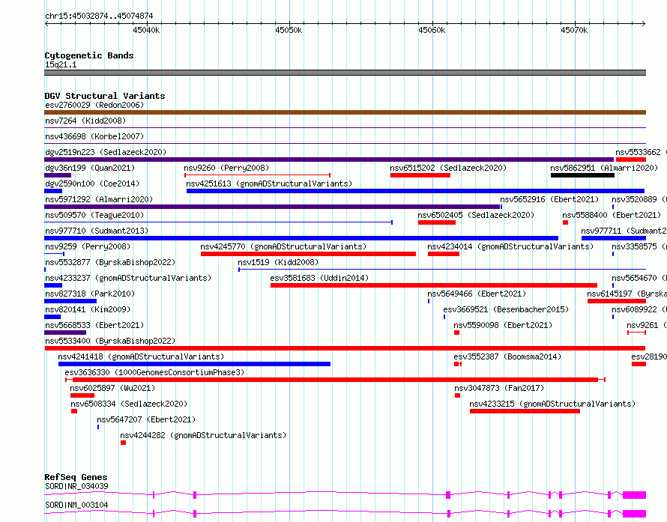Select nsv3047873 (Fan2017) label
The height and width of the screenshot is (522, 667).
point(499,388)
